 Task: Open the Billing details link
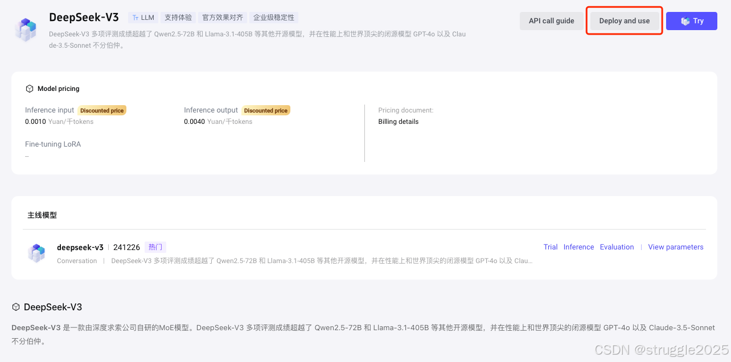pos(398,122)
